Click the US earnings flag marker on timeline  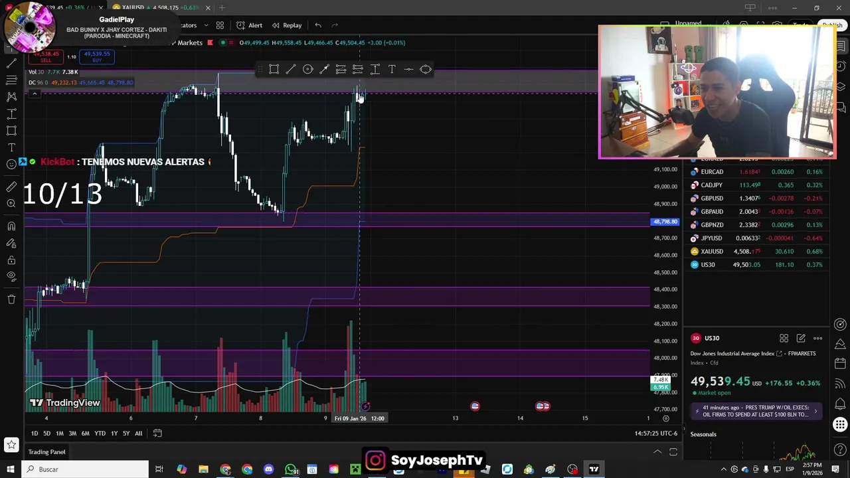475,406
